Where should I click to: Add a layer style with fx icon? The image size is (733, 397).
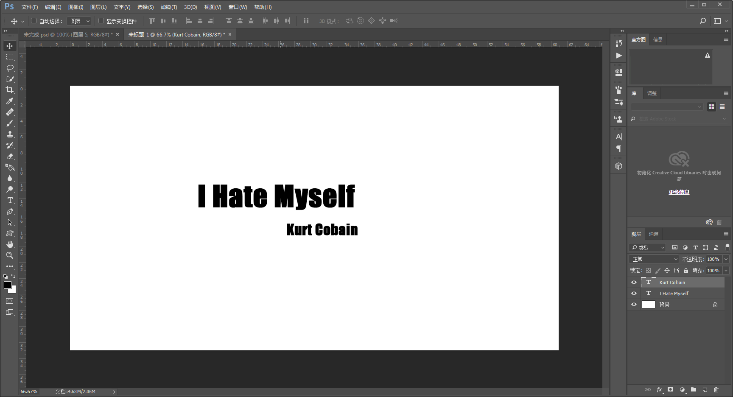(660, 390)
